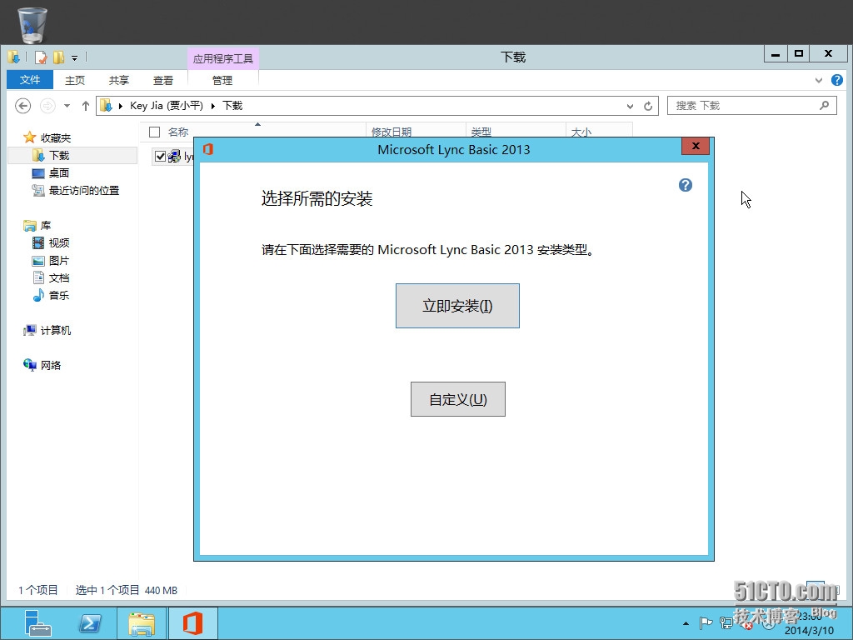Click the lync installer file icon
This screenshot has width=853, height=640.
[175, 157]
